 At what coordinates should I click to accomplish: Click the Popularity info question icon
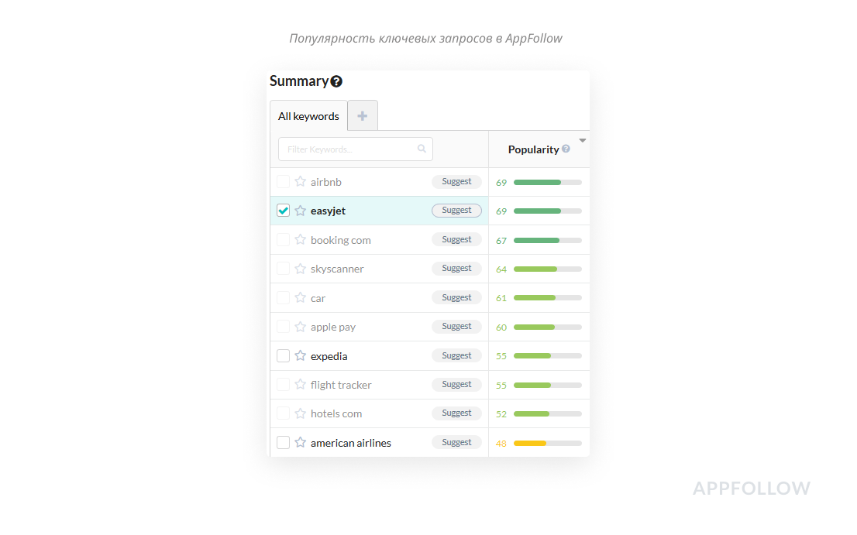tap(566, 149)
